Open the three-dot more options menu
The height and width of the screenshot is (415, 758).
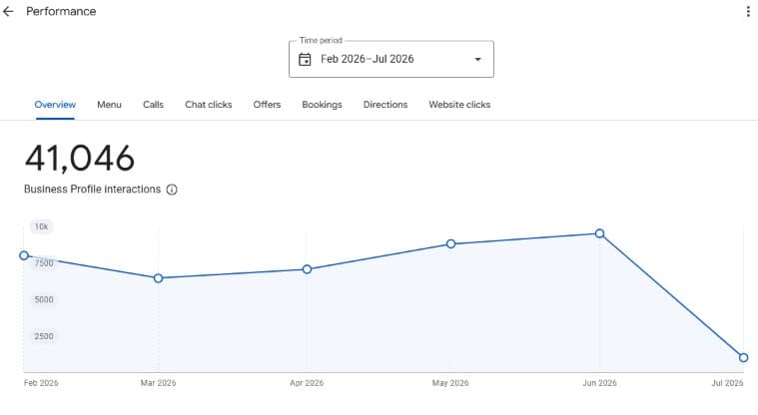pos(748,12)
